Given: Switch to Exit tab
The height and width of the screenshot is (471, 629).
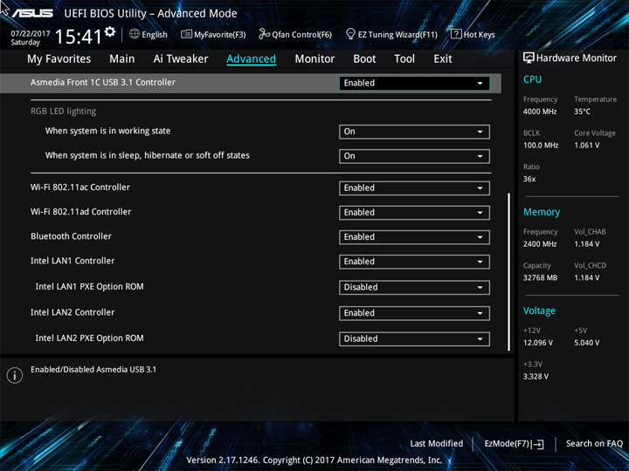Looking at the screenshot, I should 443,59.
